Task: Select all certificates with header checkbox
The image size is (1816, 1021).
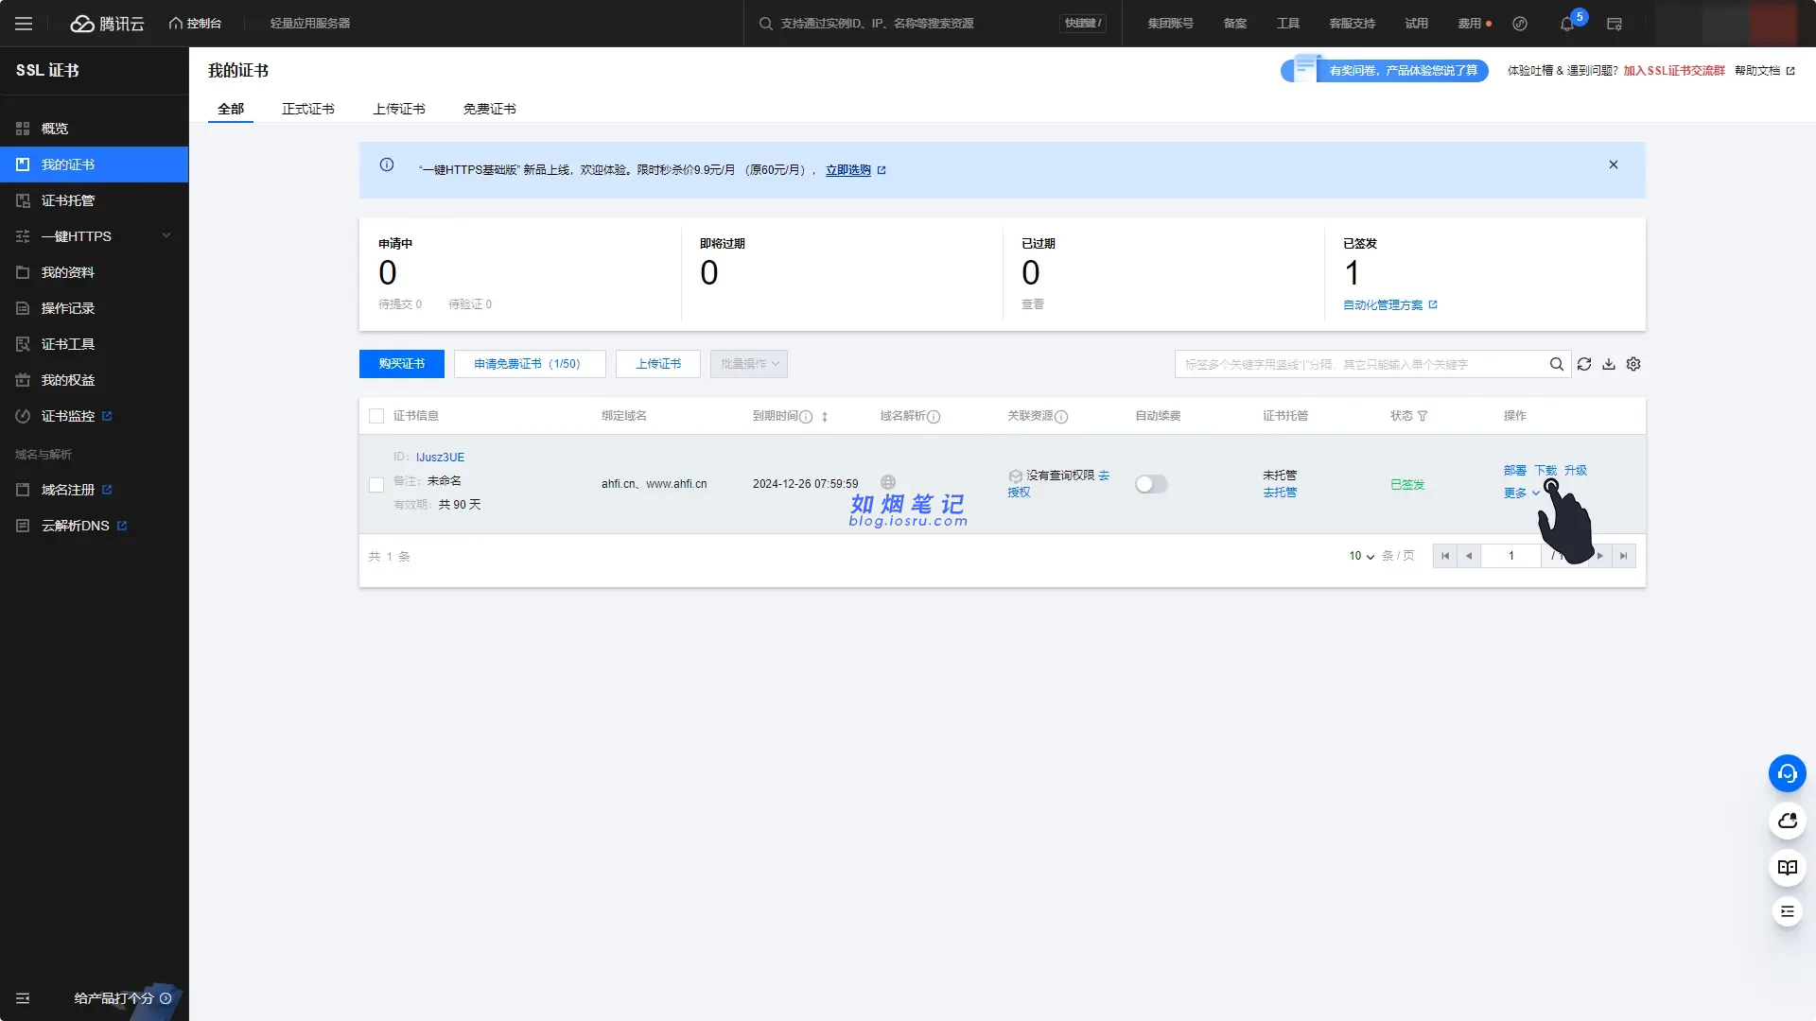Action: coord(376,416)
